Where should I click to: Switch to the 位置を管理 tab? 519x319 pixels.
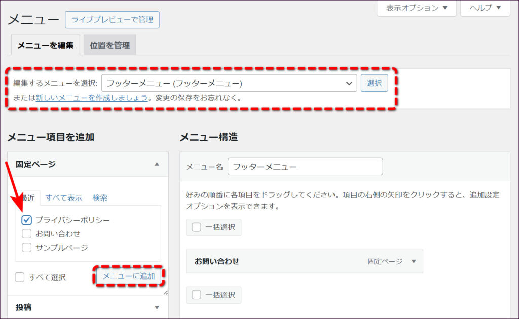[109, 45]
